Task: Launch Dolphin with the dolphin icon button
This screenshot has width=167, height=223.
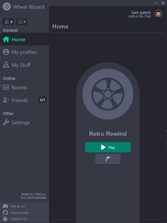Action: tap(108, 159)
